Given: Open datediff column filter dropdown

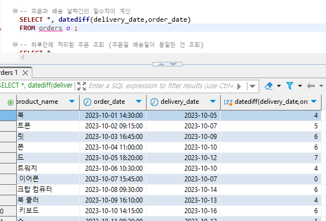Looking at the screenshot, I should [314, 102].
